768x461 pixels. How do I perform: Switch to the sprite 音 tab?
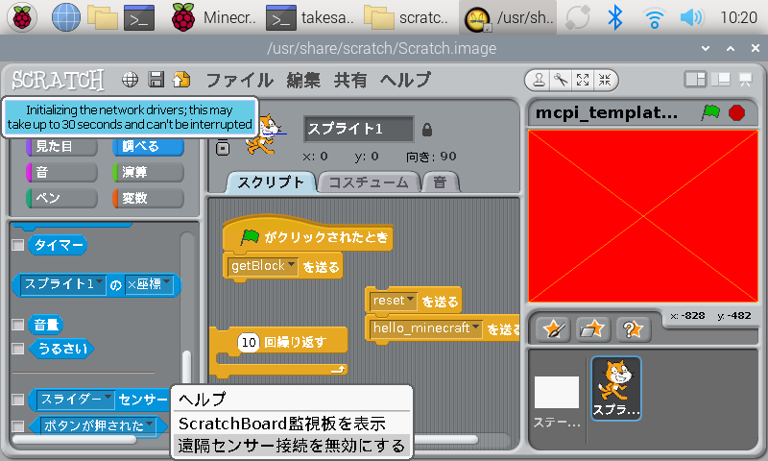440,182
